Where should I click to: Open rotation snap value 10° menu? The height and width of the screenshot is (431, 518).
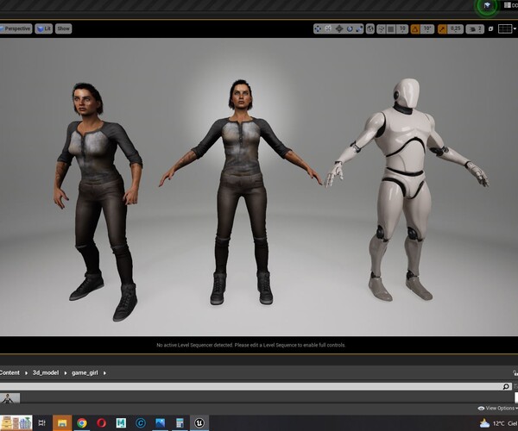(x=427, y=29)
